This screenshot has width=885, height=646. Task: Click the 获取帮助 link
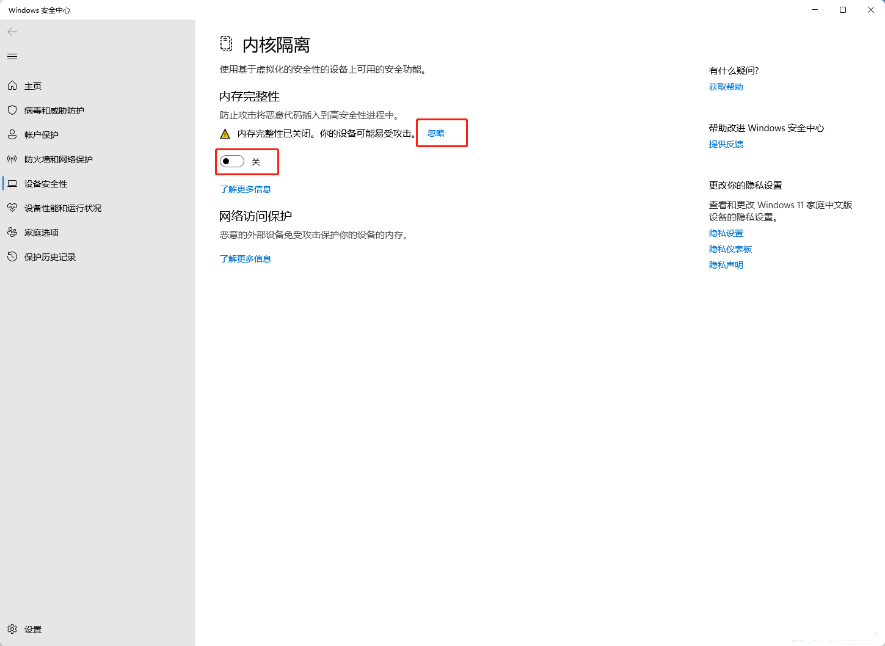(x=726, y=86)
